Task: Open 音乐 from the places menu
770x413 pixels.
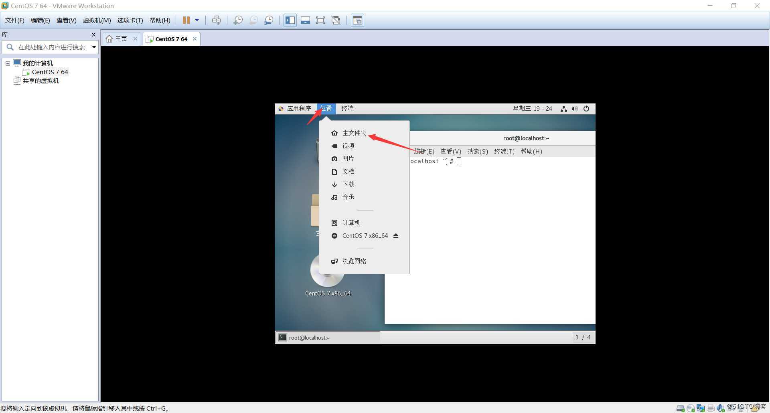Action: tap(364, 197)
